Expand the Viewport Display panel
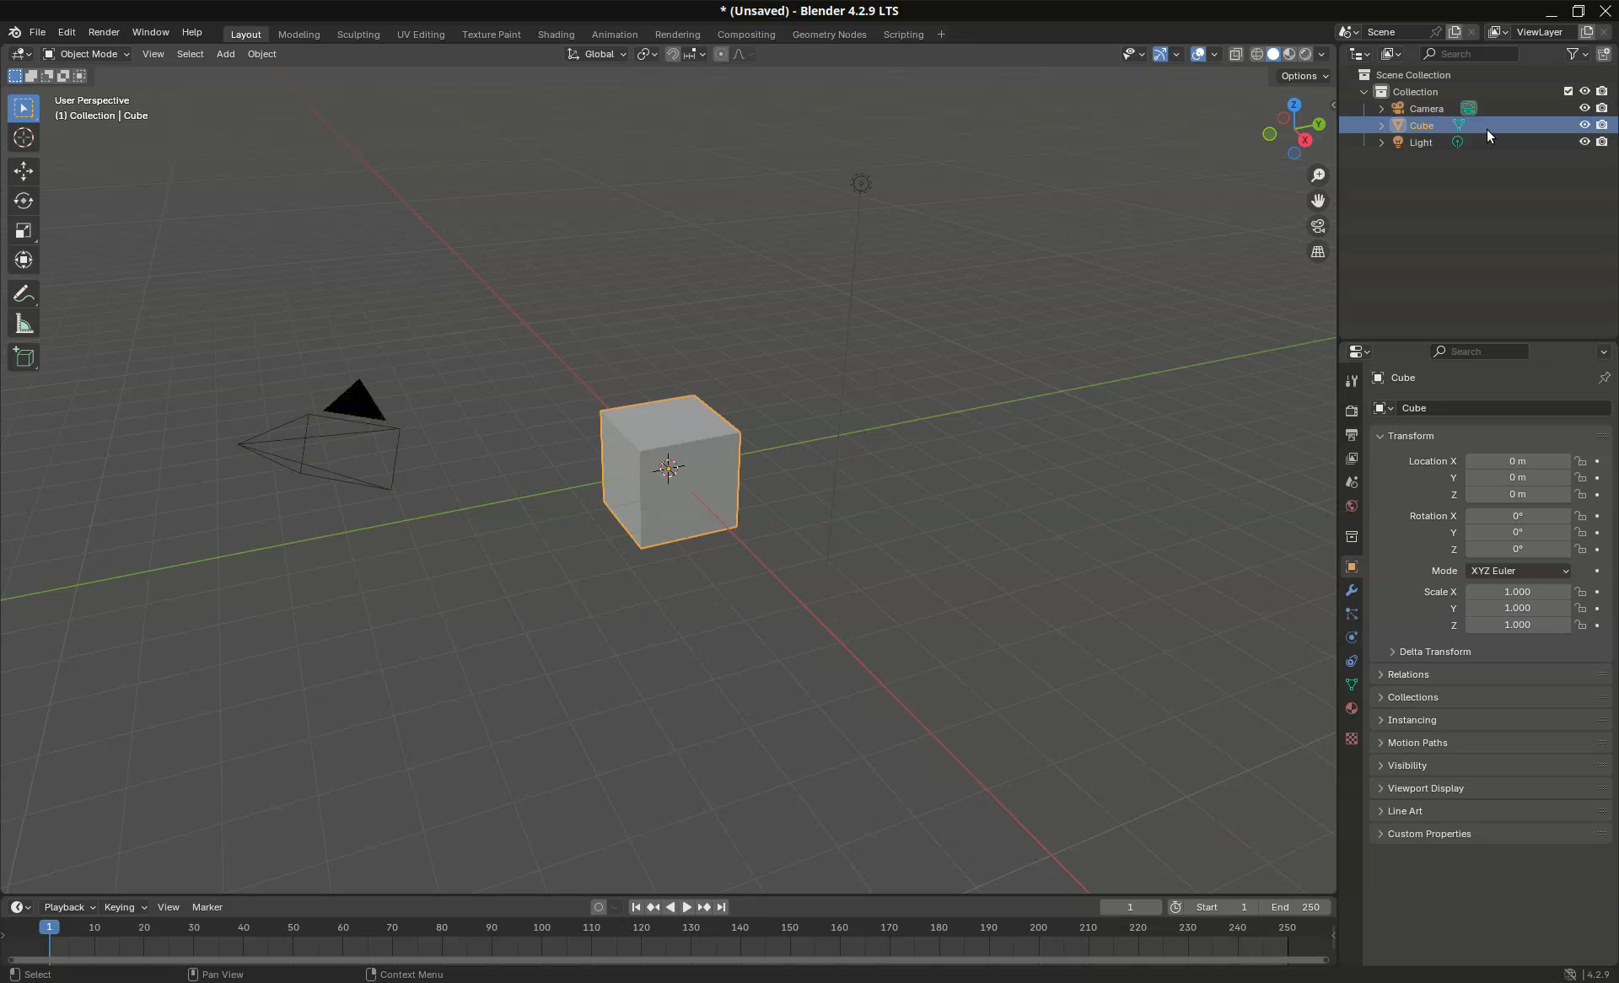Image resolution: width=1619 pixels, height=983 pixels. click(x=1425, y=788)
